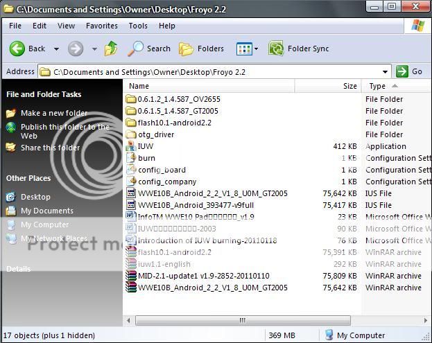Toggle the Folders pane button
This screenshot has width=432, height=343.
pyautogui.click(x=201, y=49)
